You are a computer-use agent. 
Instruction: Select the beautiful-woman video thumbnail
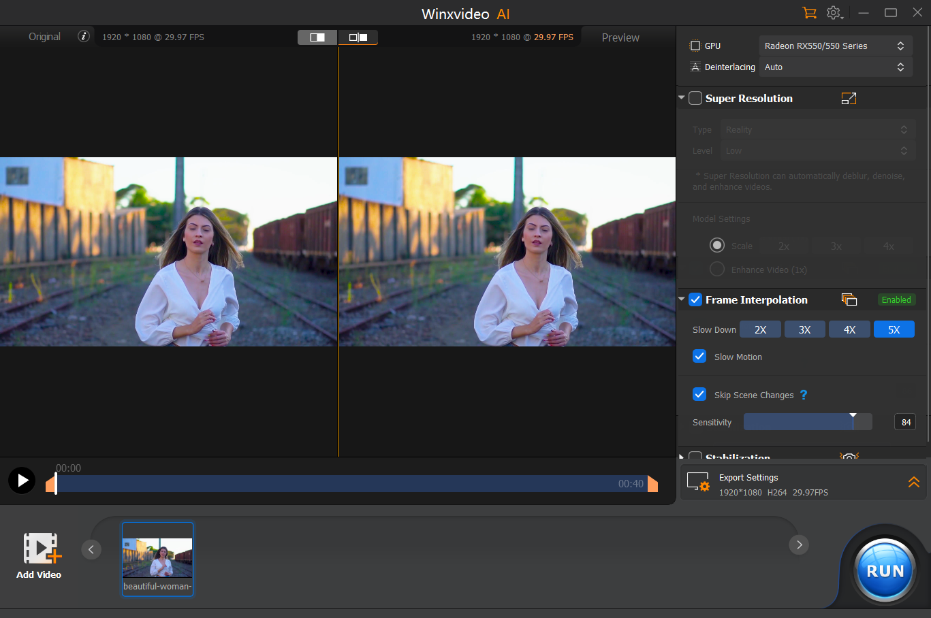157,558
